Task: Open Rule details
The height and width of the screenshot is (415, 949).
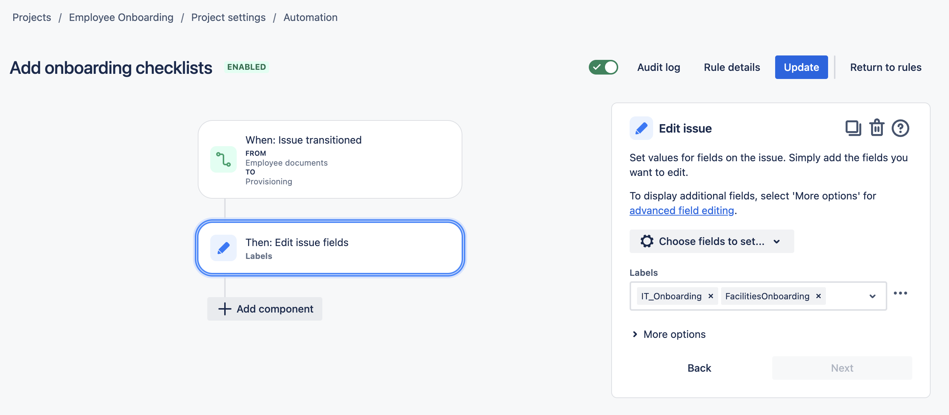Action: pyautogui.click(x=731, y=67)
